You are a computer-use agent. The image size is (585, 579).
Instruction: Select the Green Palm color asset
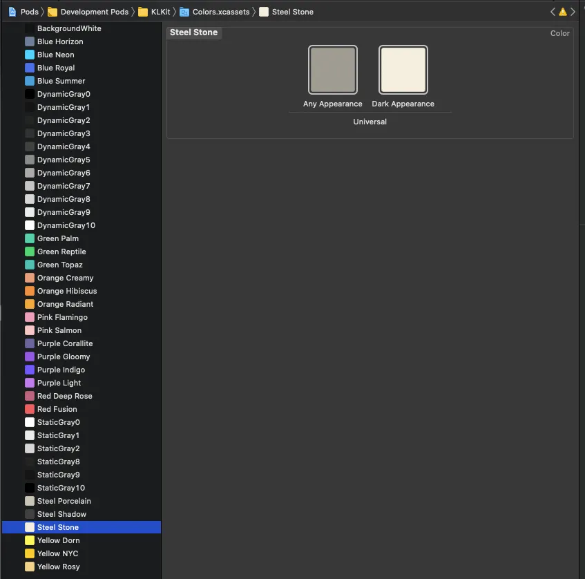tap(81, 238)
